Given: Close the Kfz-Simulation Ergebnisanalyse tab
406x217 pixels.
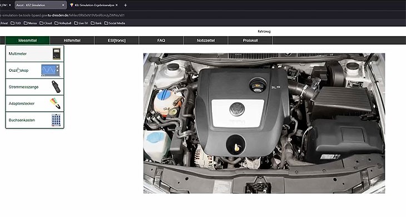Looking at the screenshot, I should pos(117,5).
